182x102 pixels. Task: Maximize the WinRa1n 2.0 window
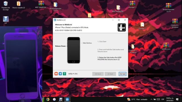(119, 20)
